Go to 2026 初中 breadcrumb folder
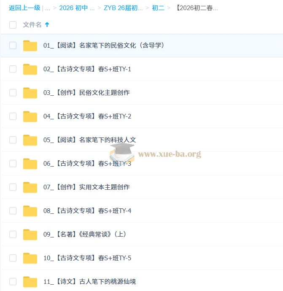Viewport: 283px width, 291px height. (77, 8)
